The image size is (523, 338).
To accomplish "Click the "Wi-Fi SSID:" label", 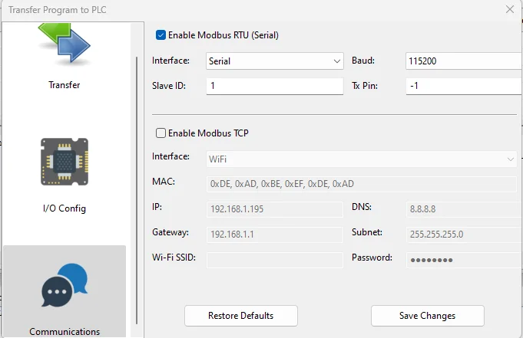I will click(x=174, y=258).
